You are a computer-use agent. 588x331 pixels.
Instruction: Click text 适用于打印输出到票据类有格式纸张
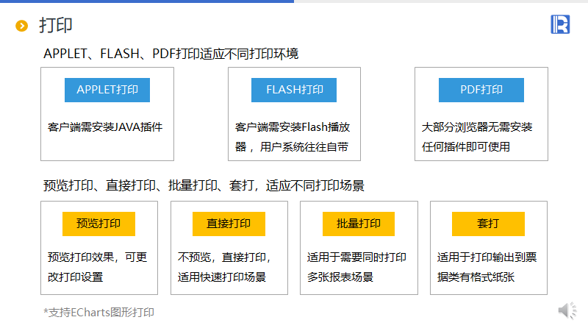pos(487,267)
